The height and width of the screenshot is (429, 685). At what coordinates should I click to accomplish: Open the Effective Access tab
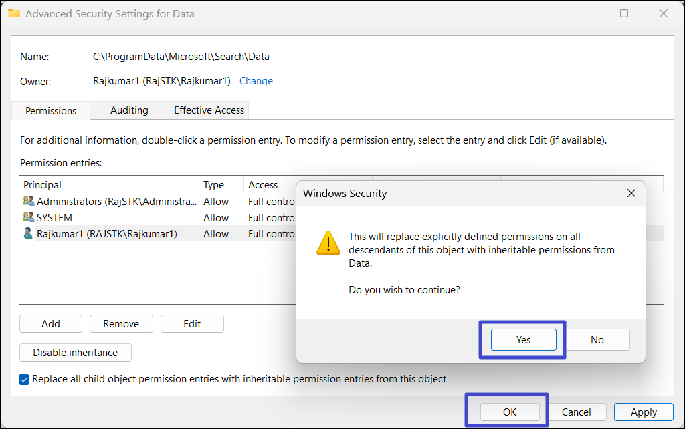tap(209, 110)
